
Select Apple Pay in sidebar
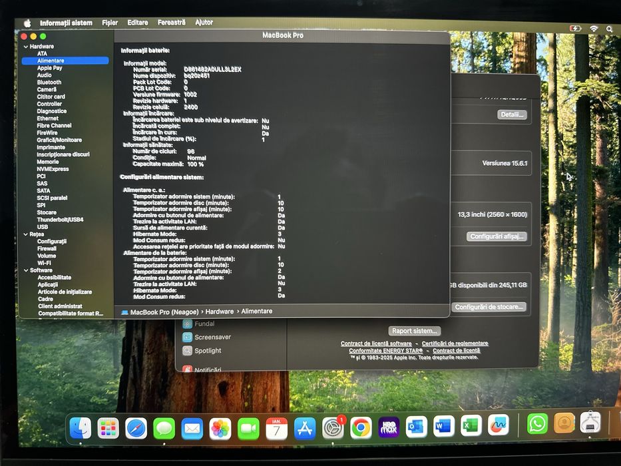(49, 68)
